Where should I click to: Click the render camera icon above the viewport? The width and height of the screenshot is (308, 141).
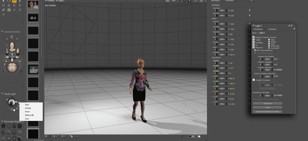coord(167,1)
